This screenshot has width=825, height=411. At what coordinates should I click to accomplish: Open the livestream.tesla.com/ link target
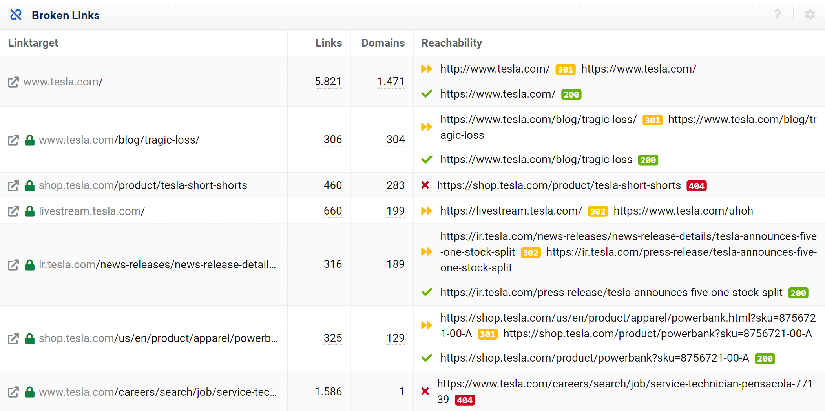(92, 211)
